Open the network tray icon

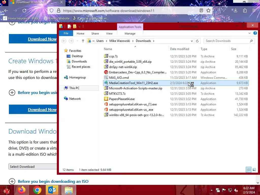point(230,190)
